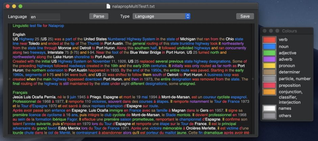Open the orange conjunction colour swatch
318x141 pixels.
(269, 92)
